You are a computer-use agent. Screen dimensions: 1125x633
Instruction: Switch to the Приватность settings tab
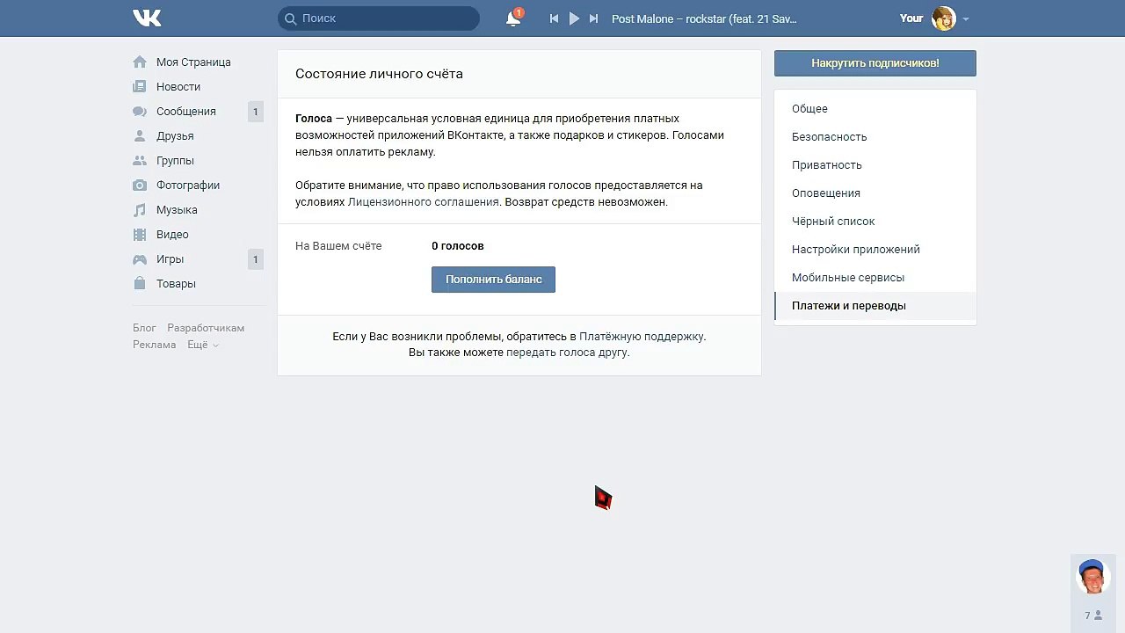875,165
